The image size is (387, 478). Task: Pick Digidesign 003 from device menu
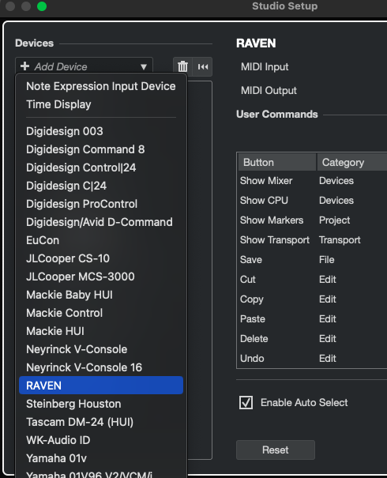click(x=101, y=131)
